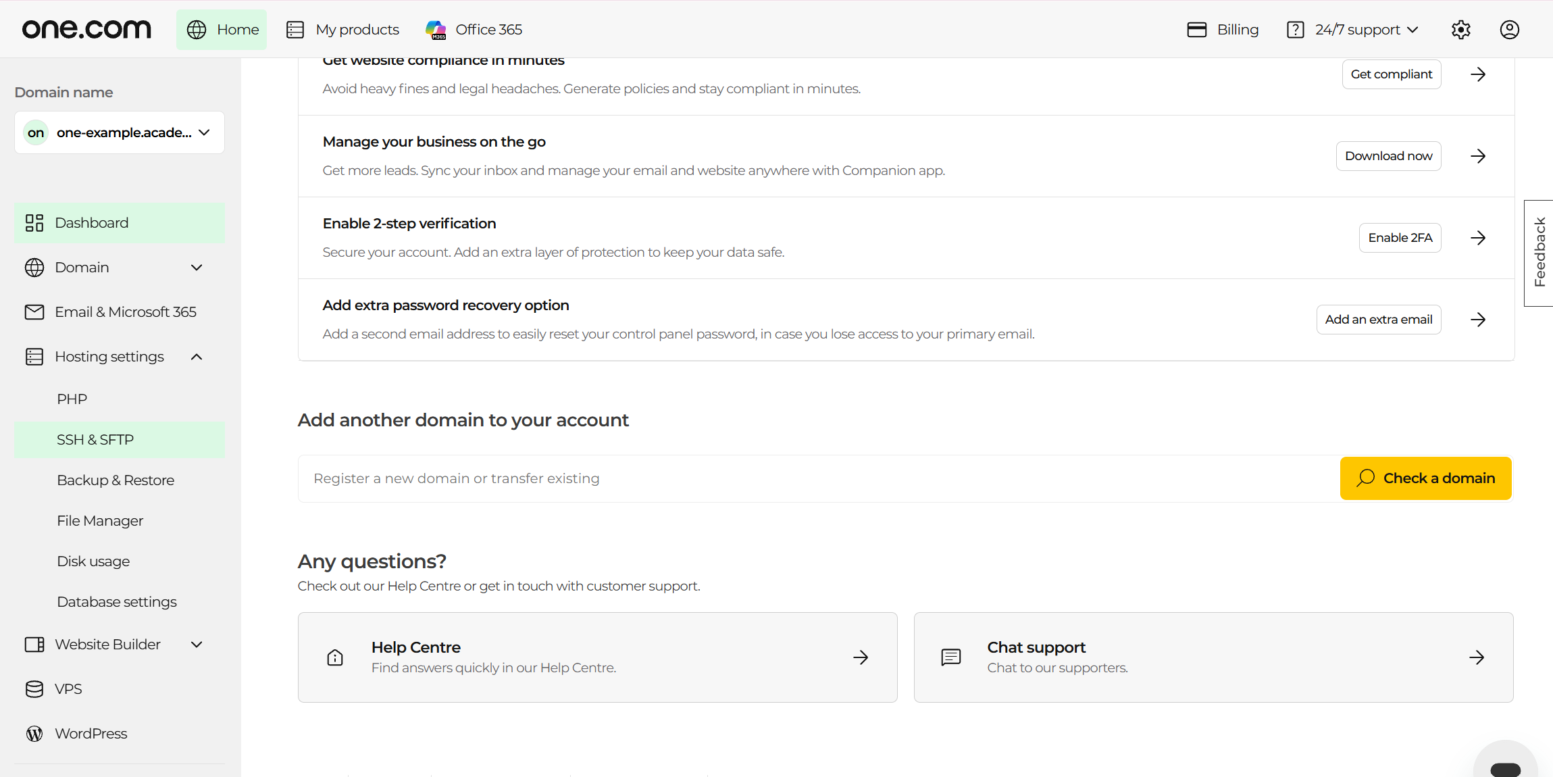Click the Website Builder layout icon
The image size is (1553, 777).
34,645
